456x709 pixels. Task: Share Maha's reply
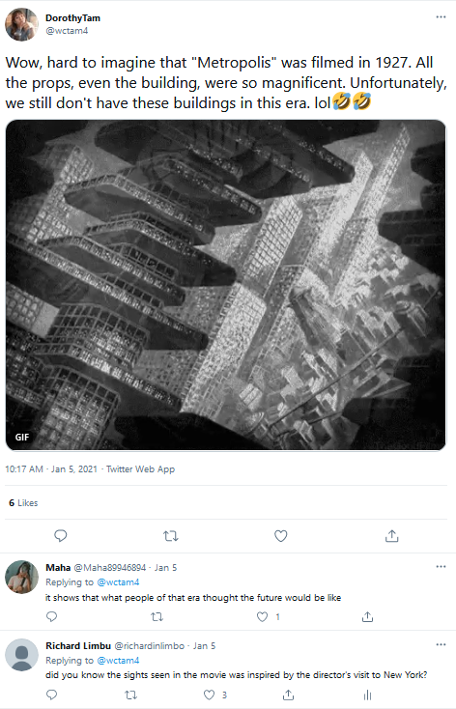pyautogui.click(x=367, y=616)
